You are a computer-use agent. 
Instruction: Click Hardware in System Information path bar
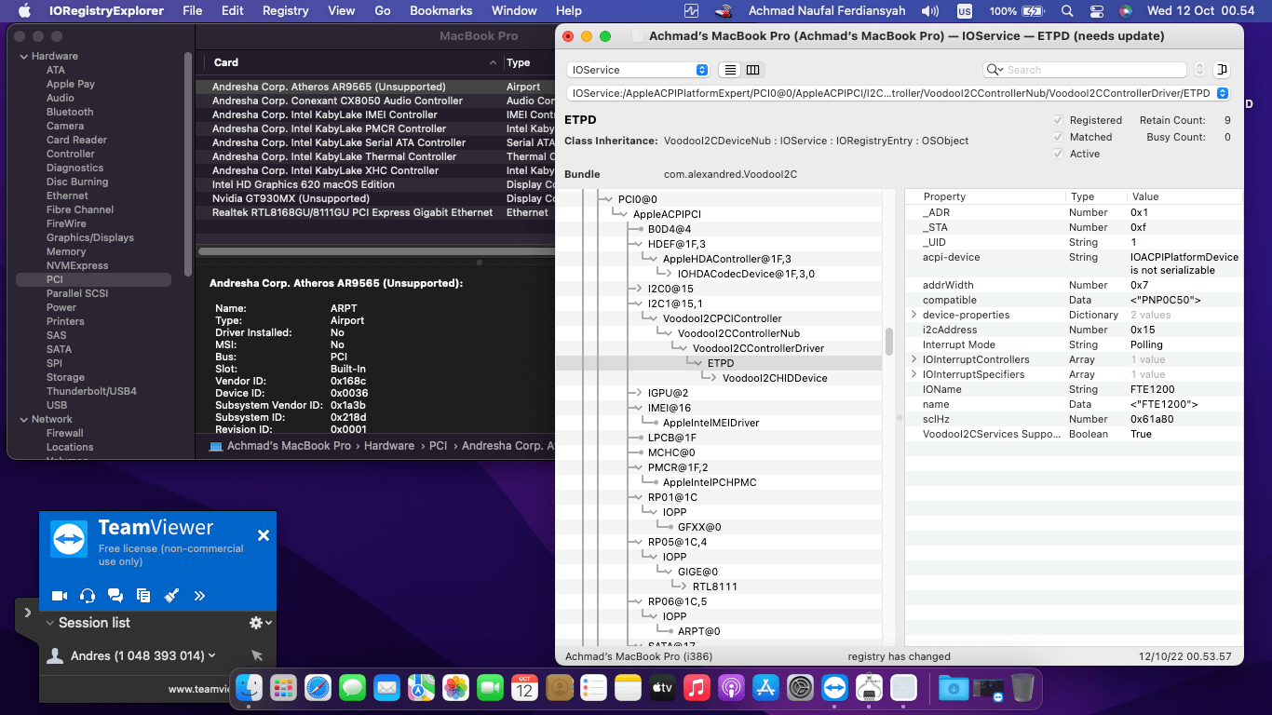click(389, 446)
